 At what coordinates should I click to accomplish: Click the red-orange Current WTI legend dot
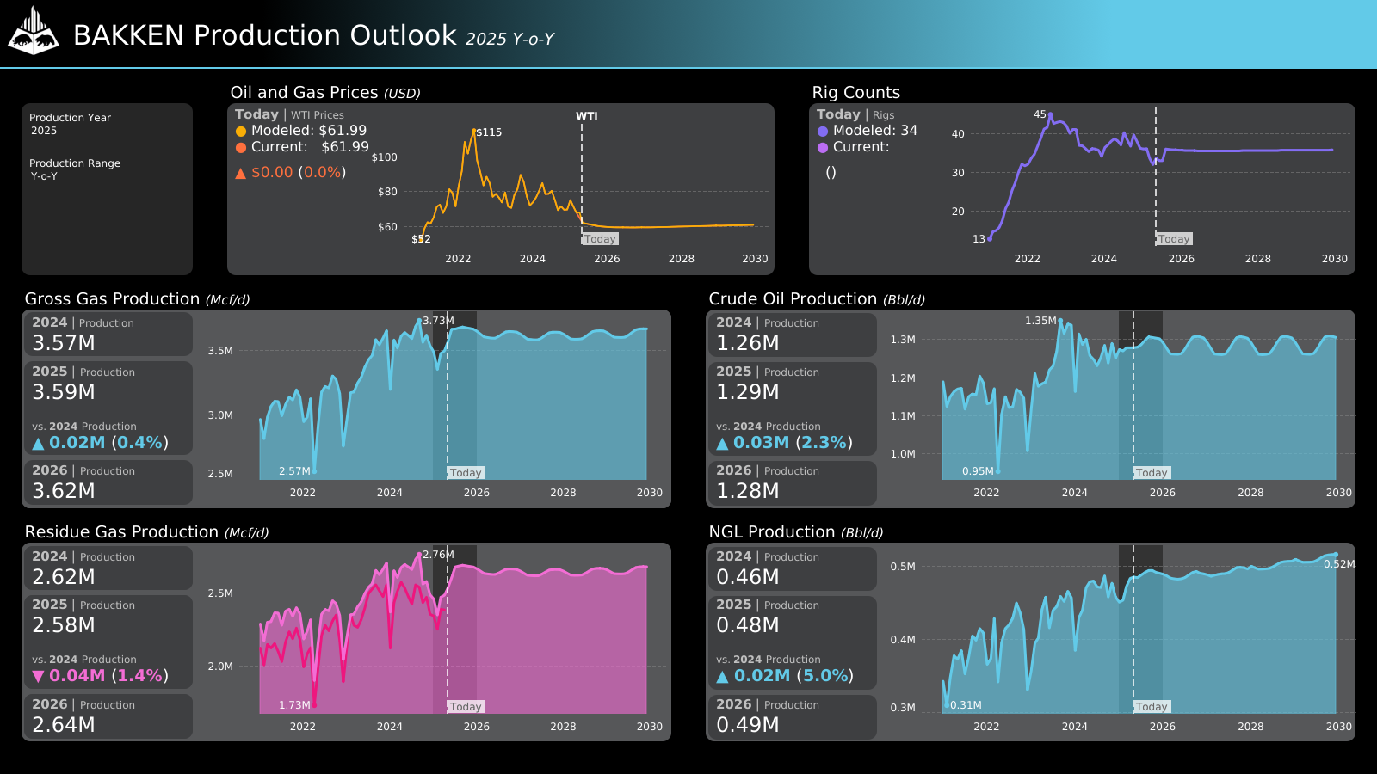pos(241,148)
